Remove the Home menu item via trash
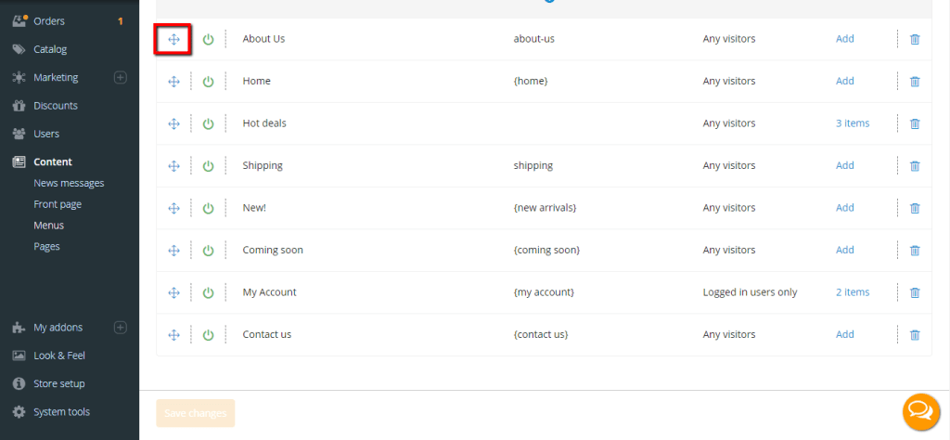 point(915,81)
